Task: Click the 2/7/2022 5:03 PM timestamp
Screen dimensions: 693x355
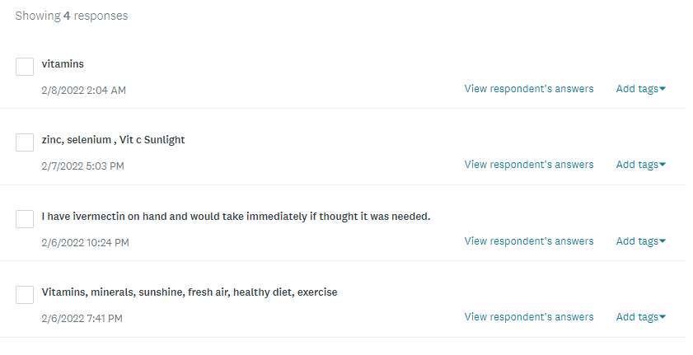Action: click(82, 166)
